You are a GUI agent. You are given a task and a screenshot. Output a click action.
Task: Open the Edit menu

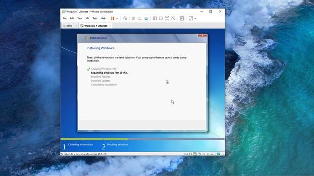[72, 18]
